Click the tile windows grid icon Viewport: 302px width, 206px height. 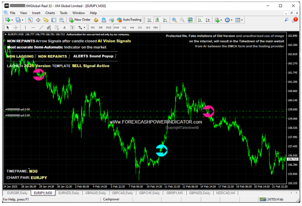point(190,20)
